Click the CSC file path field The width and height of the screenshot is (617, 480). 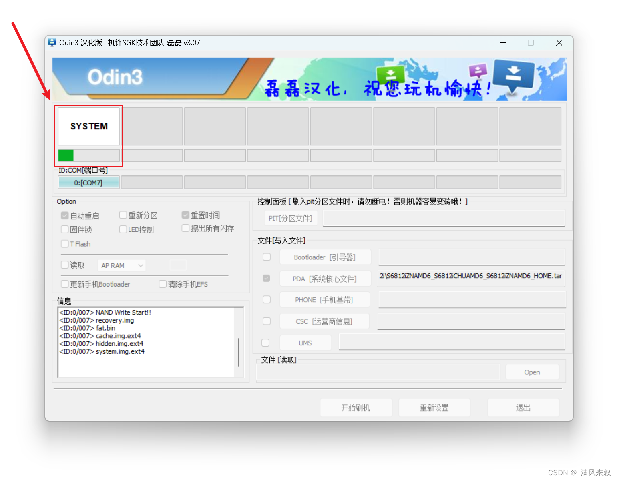pyautogui.click(x=471, y=321)
